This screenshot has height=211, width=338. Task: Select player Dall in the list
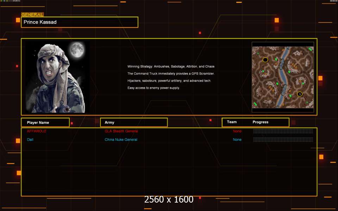pyautogui.click(x=30, y=140)
